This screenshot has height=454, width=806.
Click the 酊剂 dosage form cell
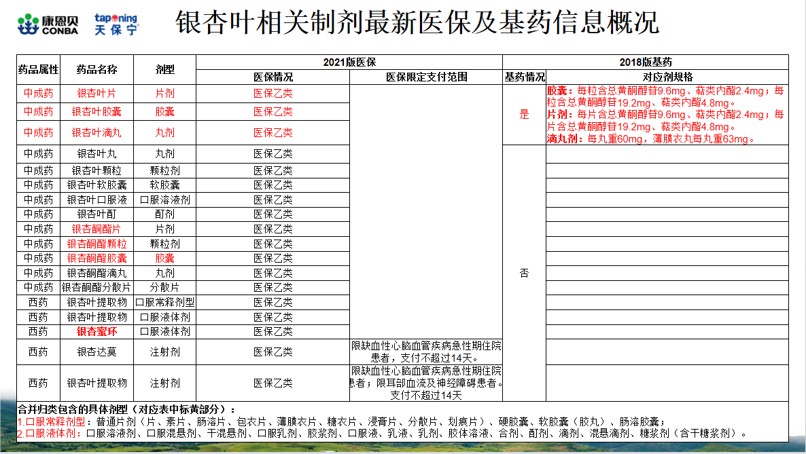pos(165,214)
